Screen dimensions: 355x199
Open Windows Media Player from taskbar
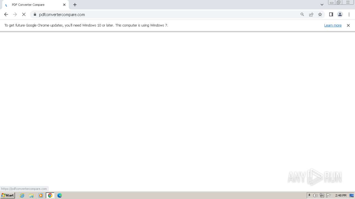[41, 195]
